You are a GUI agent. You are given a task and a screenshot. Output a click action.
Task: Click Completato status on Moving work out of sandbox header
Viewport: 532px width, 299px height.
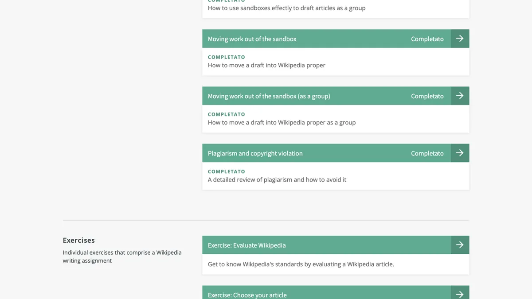pos(427,39)
